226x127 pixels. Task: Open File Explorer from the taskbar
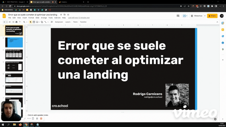14,125
